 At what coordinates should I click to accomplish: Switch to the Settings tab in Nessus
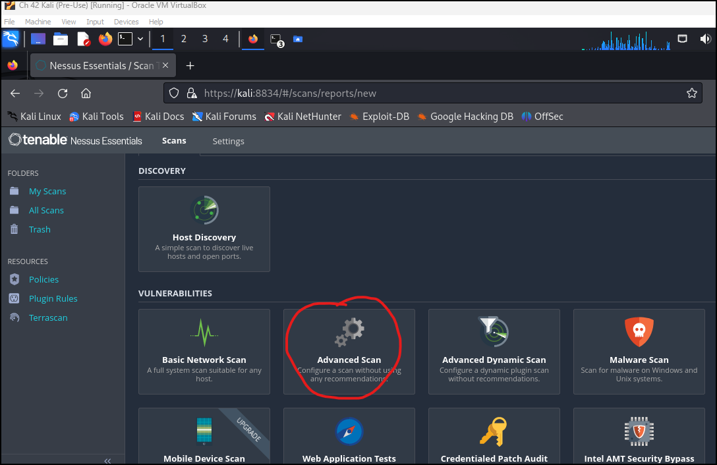tap(228, 142)
